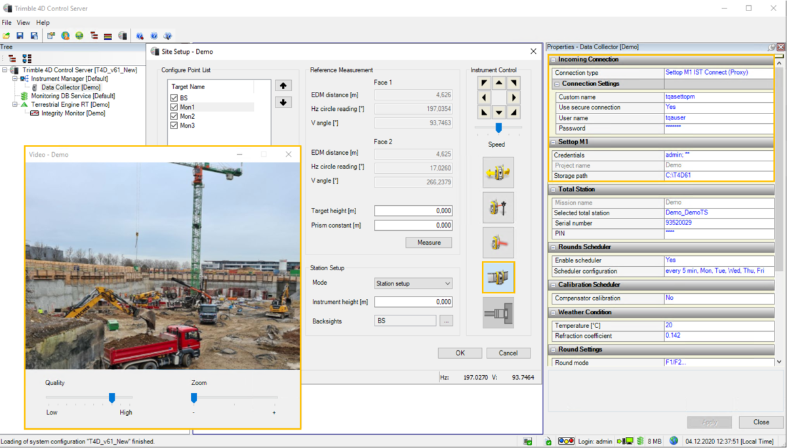Click the up-left diagonal instrument arrow

[484, 83]
